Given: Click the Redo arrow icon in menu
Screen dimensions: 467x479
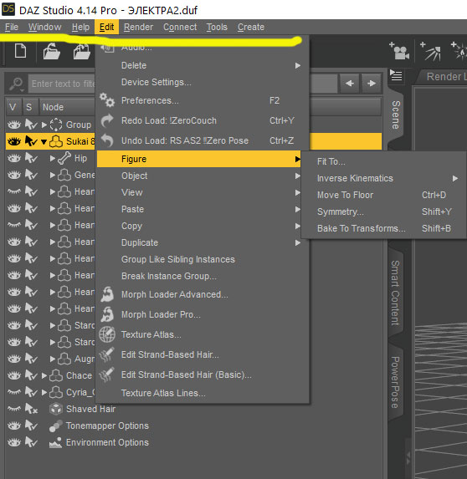Looking at the screenshot, I should (107, 120).
